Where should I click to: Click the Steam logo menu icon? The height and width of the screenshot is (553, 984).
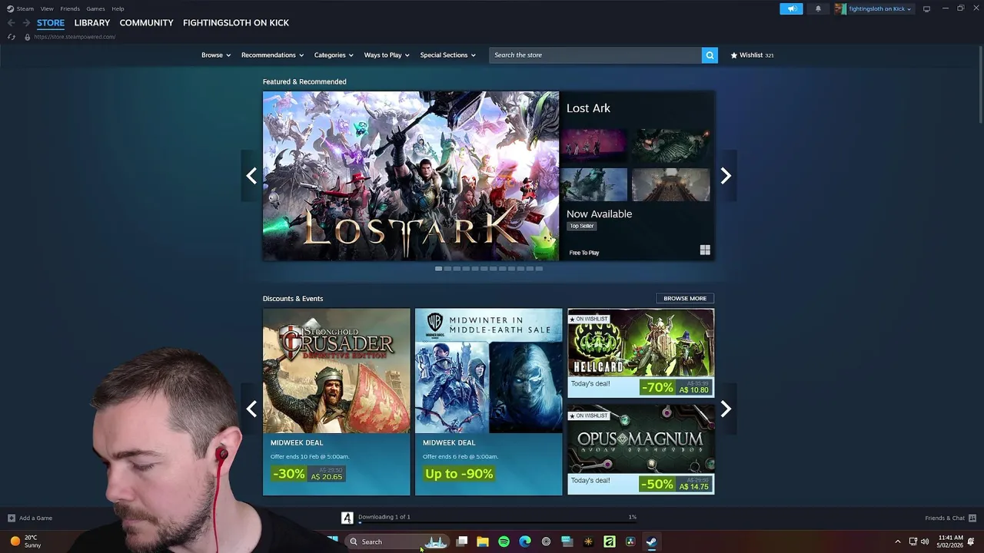[x=10, y=8]
